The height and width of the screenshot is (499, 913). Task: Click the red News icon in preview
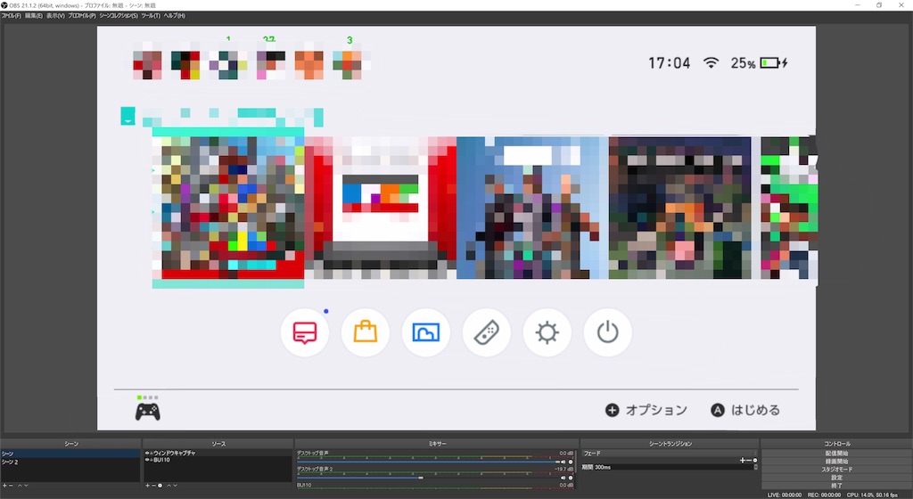tap(305, 332)
